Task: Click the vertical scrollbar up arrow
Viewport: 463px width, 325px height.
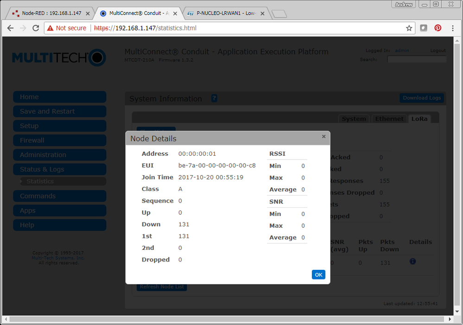Action: (x=457, y=41)
